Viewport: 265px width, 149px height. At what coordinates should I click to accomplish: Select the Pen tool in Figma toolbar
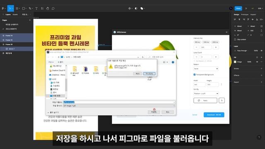coord(30,8)
